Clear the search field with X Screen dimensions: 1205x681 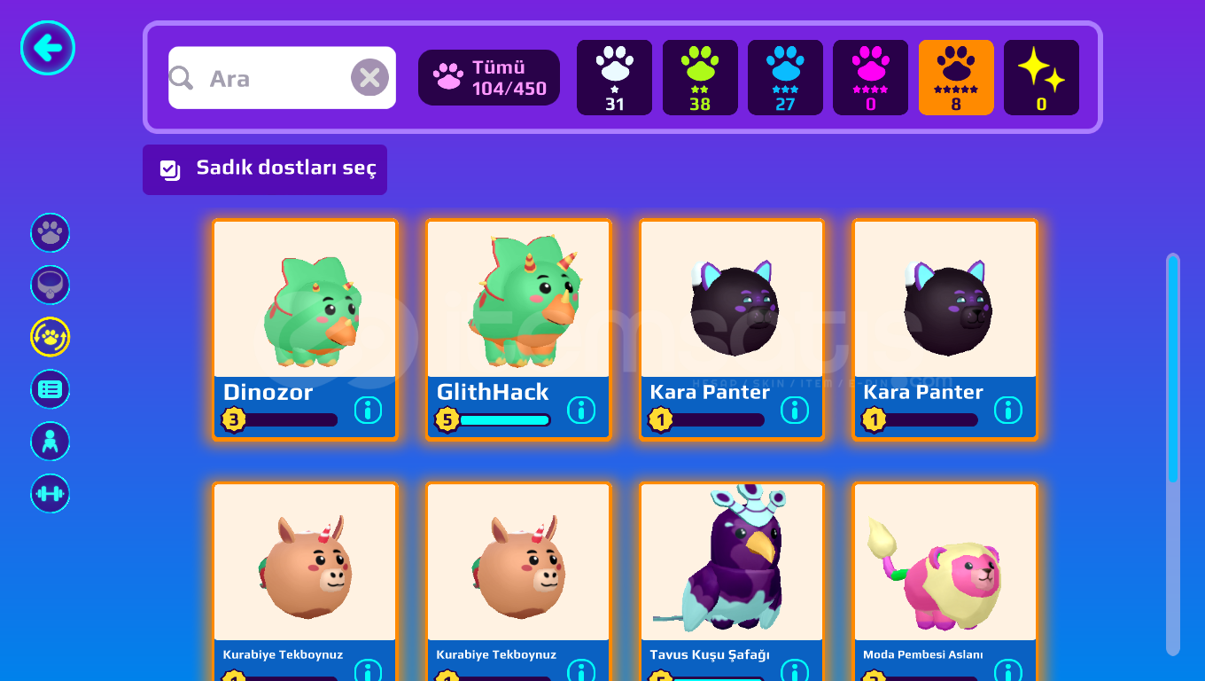tap(369, 78)
